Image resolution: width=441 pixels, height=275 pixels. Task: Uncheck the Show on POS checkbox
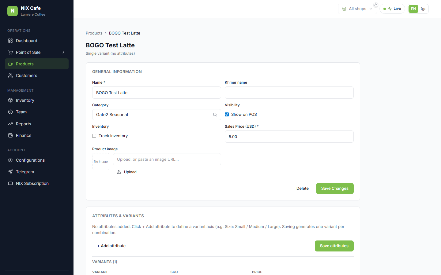(x=227, y=114)
